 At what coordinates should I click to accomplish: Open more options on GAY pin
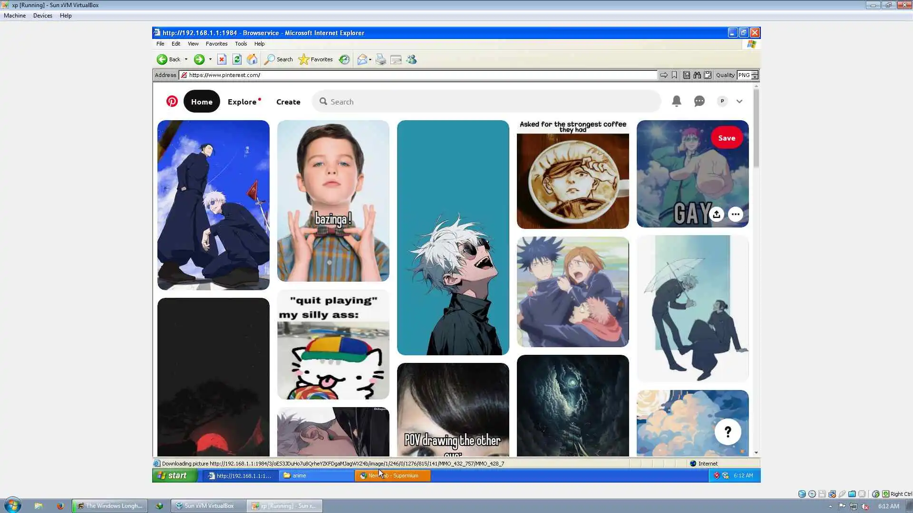(x=735, y=214)
